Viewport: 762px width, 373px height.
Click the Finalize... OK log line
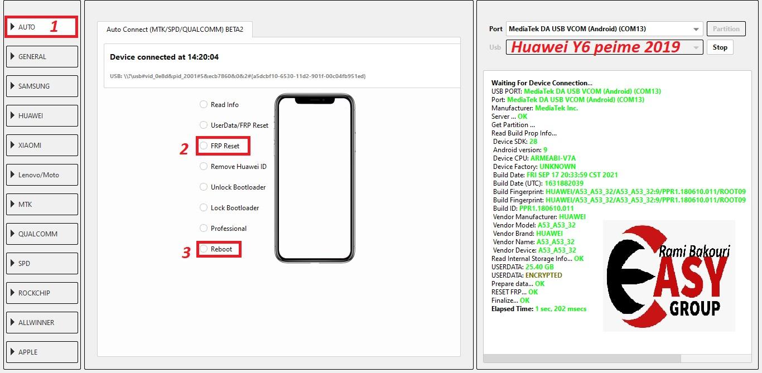[x=510, y=301]
